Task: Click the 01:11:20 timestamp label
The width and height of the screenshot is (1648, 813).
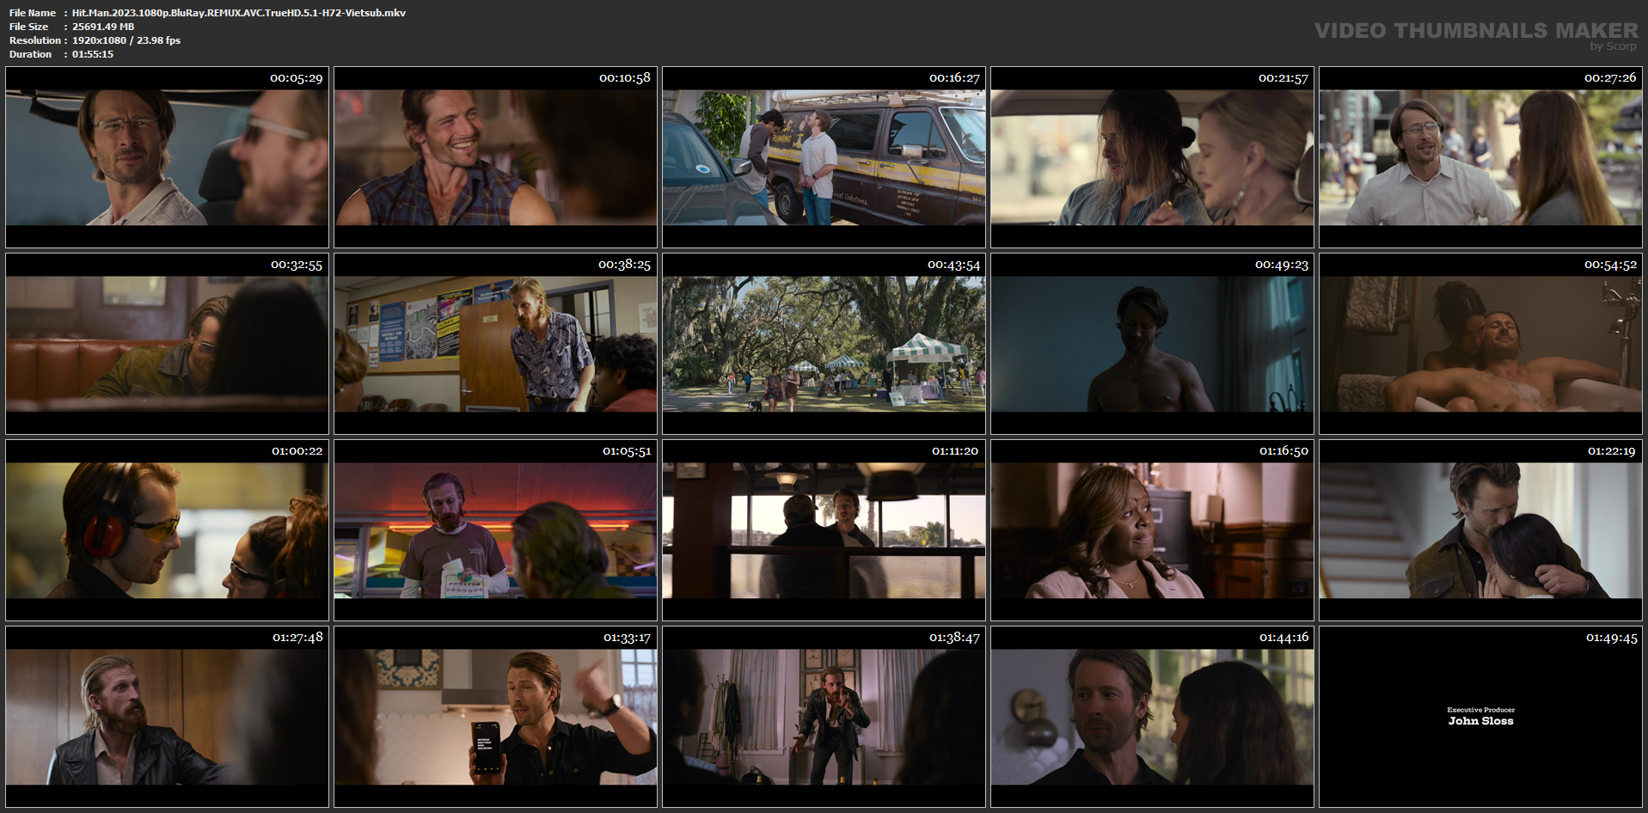Action: click(x=954, y=451)
